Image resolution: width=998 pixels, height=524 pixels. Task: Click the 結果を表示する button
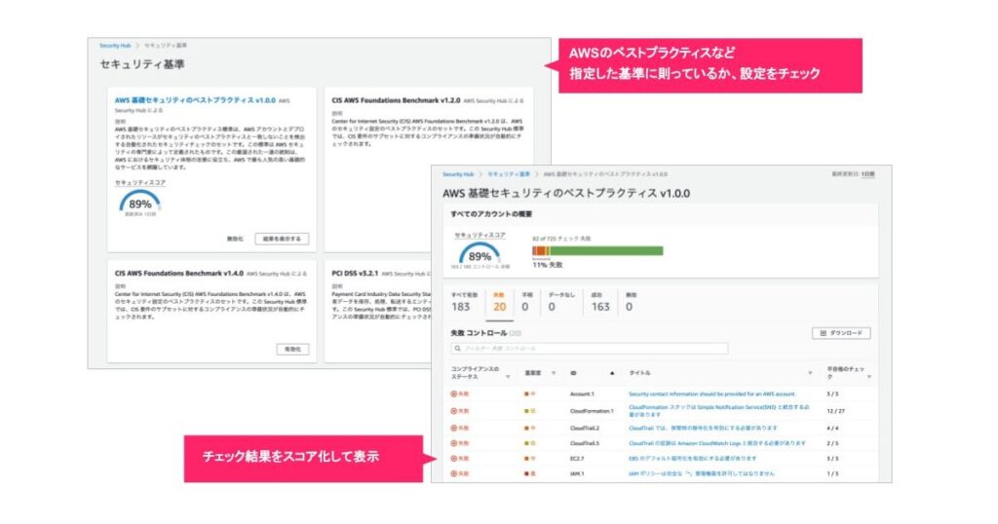pyautogui.click(x=282, y=239)
